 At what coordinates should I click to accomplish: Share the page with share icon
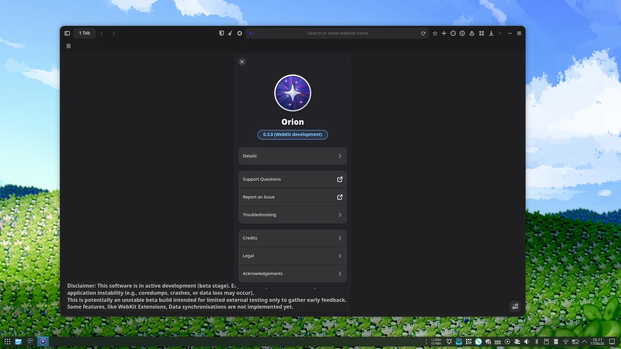(x=472, y=33)
